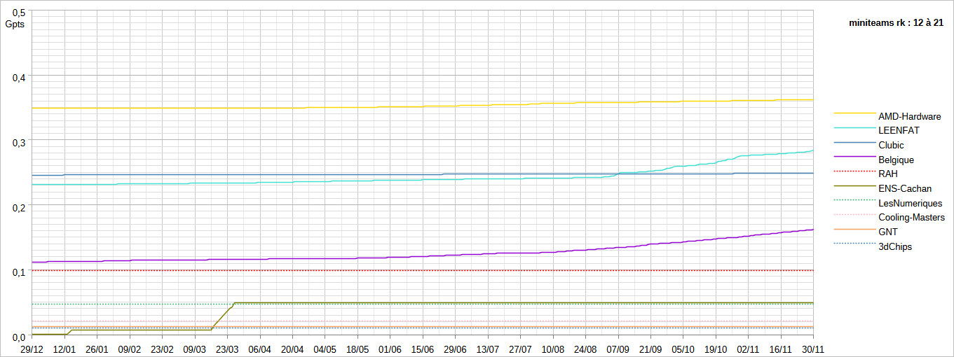This screenshot has width=954, height=357.
Task: Click the Gpts unit label on y-axis
Action: pyautogui.click(x=15, y=23)
